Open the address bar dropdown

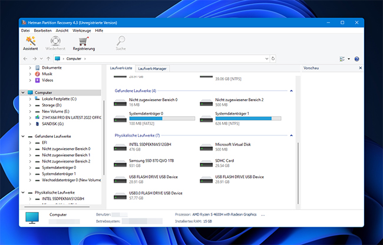pos(267,58)
